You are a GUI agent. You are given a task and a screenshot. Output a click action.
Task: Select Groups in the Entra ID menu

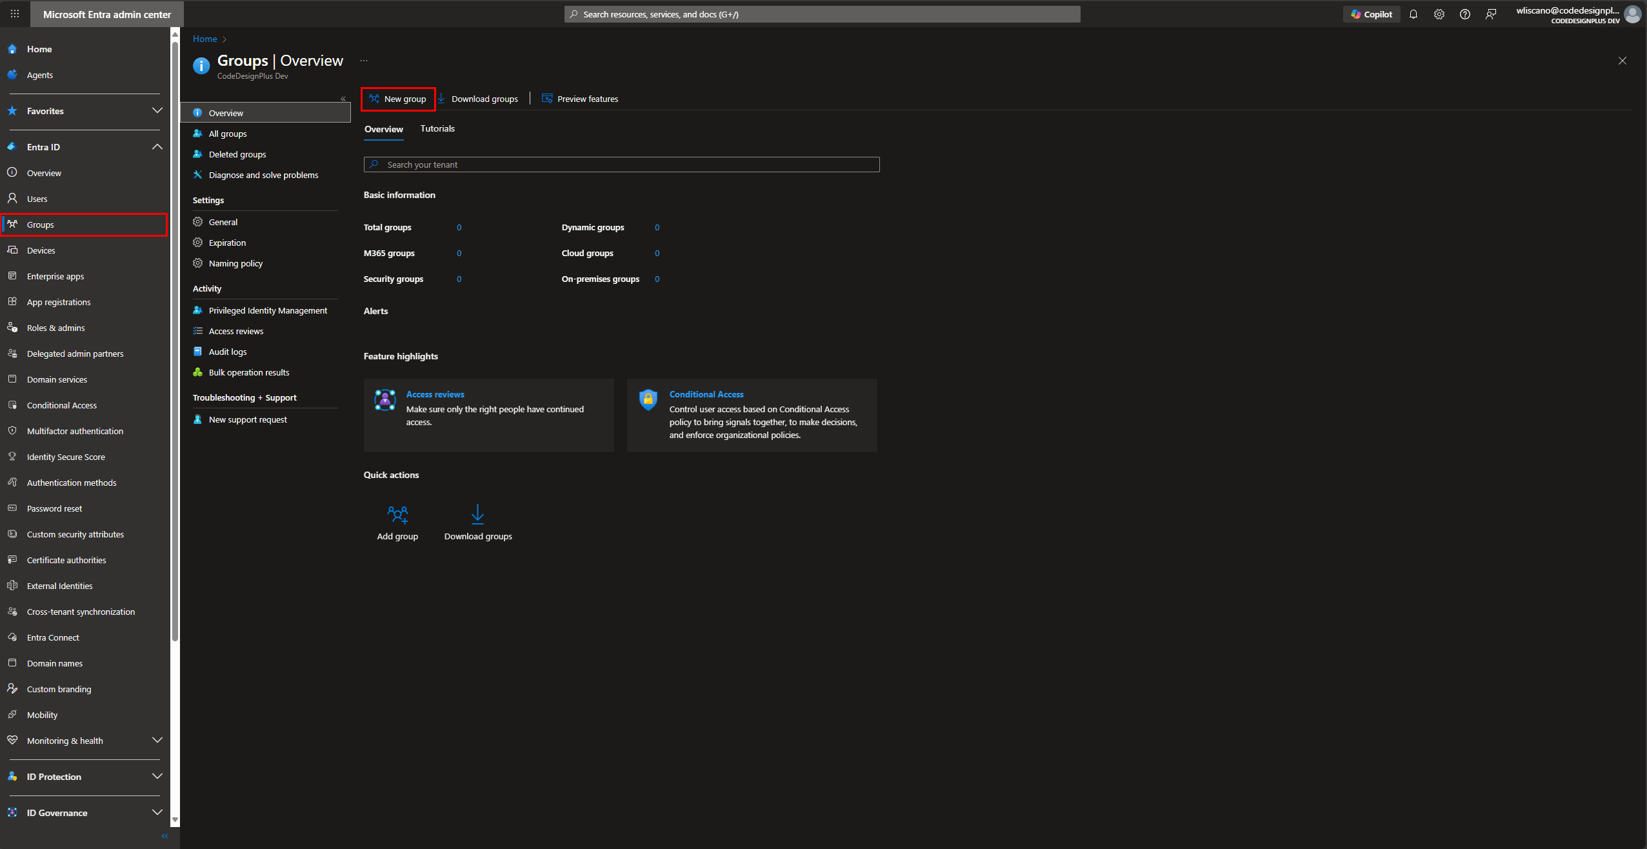tap(84, 225)
